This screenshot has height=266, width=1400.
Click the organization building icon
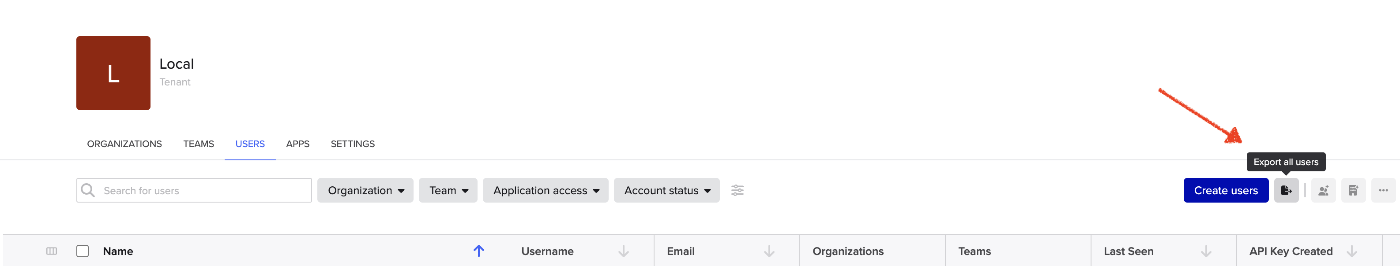click(1353, 190)
